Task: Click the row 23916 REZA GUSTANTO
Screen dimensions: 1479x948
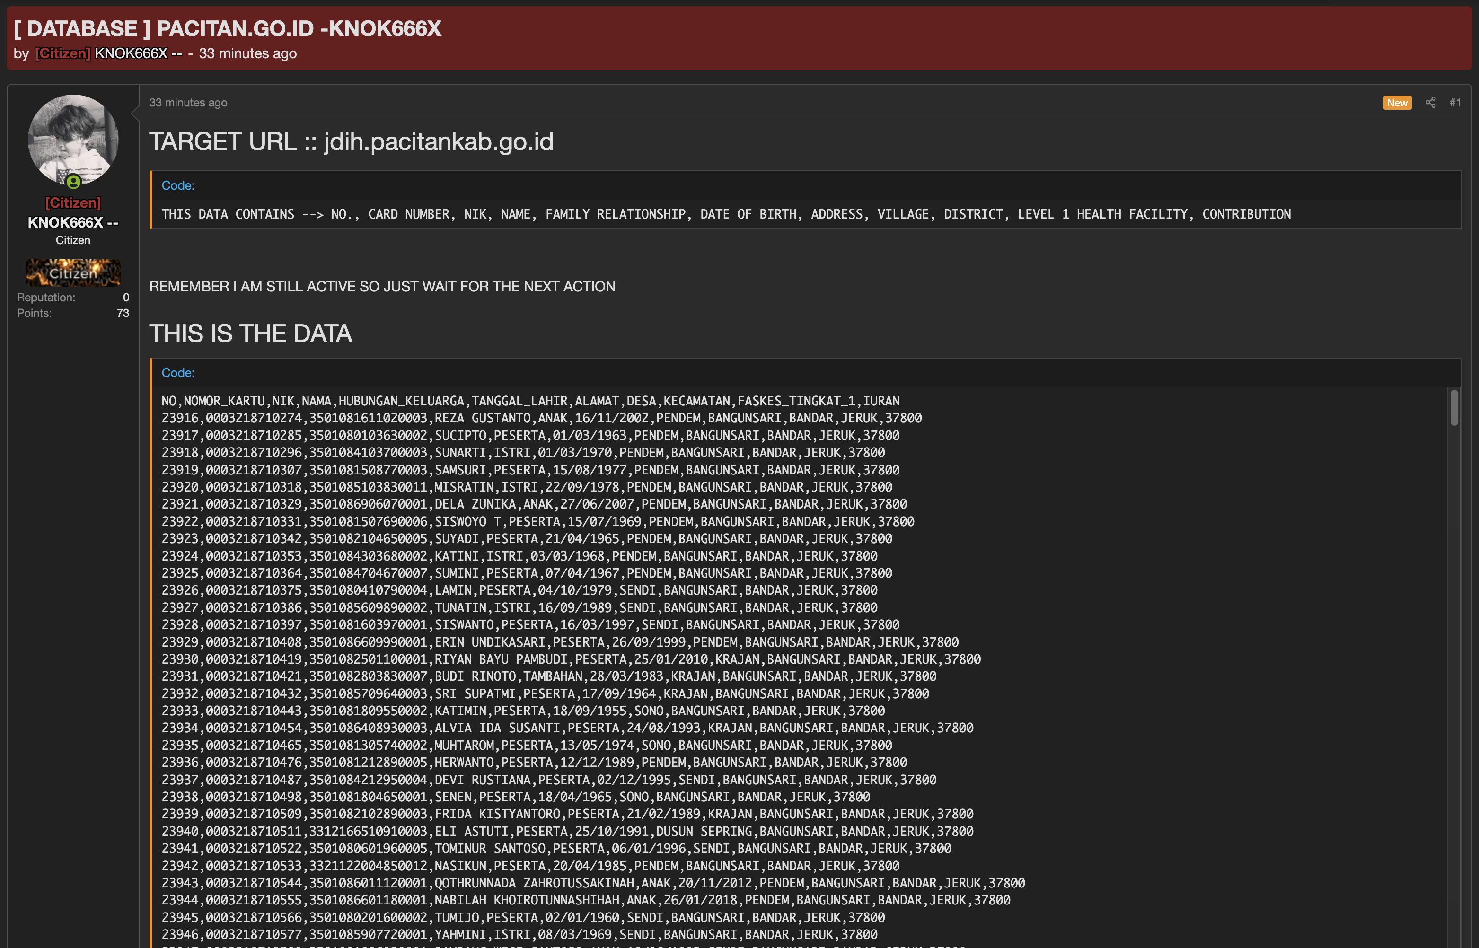Action: pyautogui.click(x=541, y=418)
